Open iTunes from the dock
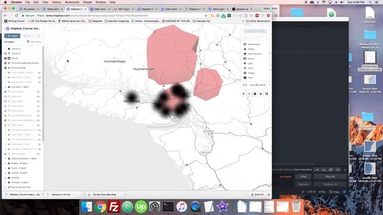The height and width of the screenshot is (215, 383). pos(181,207)
